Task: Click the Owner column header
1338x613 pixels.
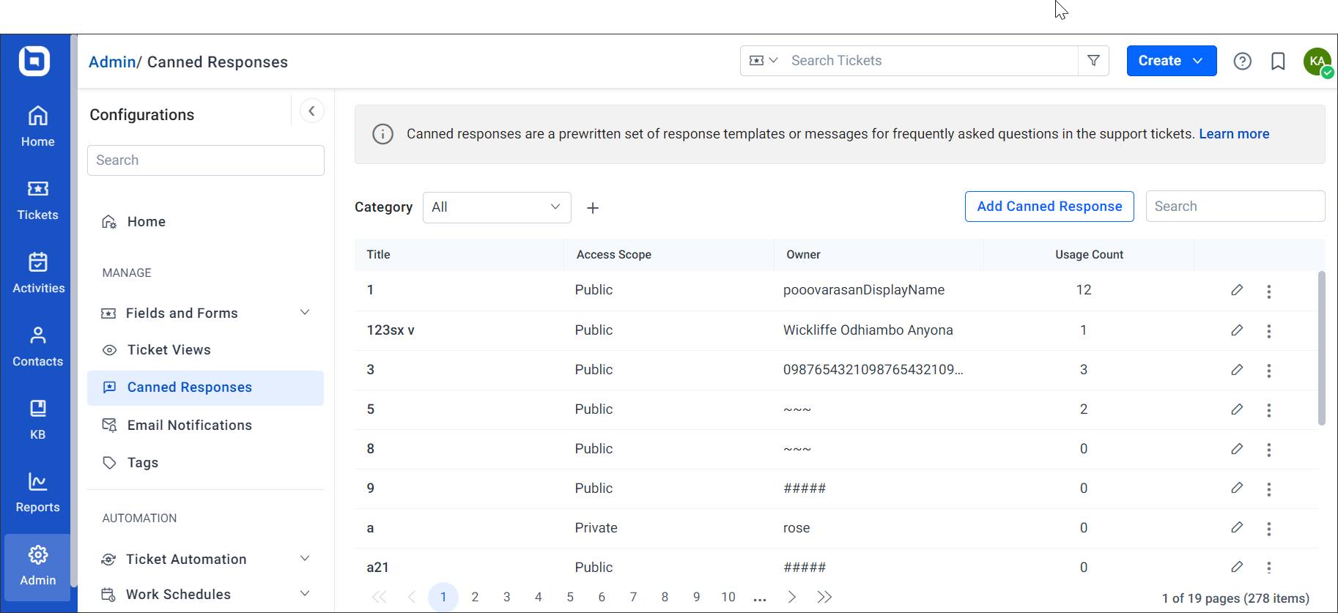Action: 803,255
